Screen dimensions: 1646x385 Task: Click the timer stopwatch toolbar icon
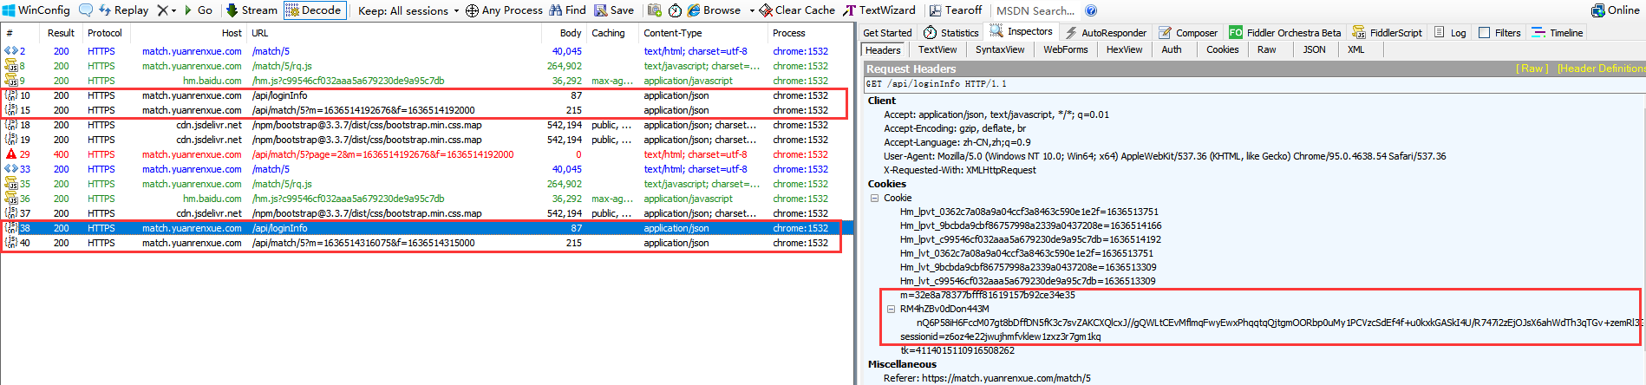[x=675, y=10]
